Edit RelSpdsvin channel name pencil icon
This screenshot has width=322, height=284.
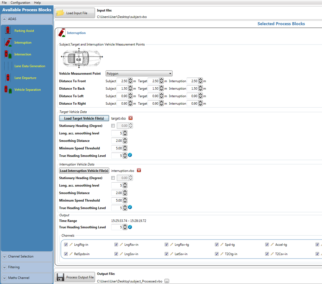point(71,254)
